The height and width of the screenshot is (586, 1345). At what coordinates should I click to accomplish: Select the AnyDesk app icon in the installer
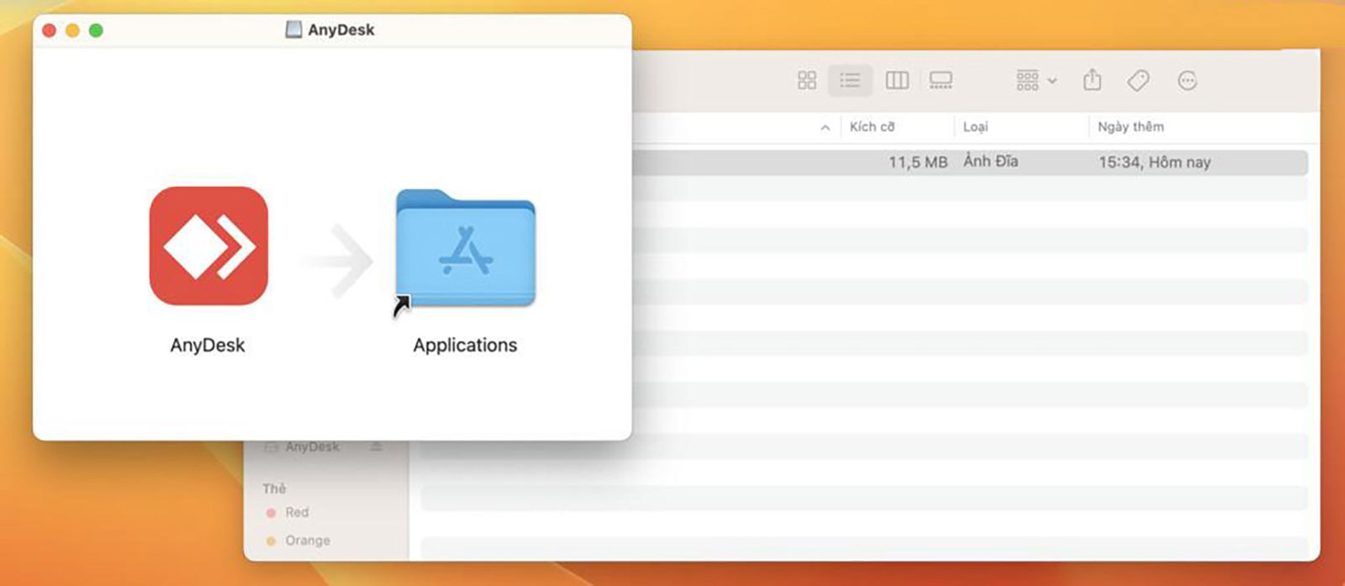coord(208,245)
